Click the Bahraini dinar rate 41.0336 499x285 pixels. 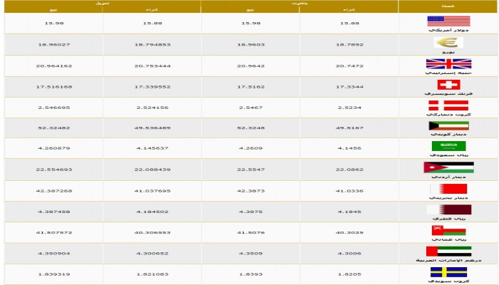(x=349, y=191)
